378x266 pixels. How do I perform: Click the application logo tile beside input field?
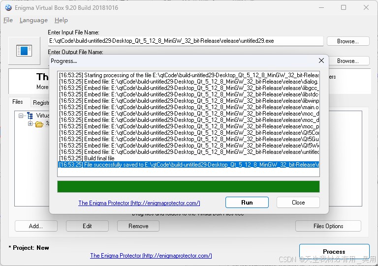pyautogui.click(x=24, y=51)
